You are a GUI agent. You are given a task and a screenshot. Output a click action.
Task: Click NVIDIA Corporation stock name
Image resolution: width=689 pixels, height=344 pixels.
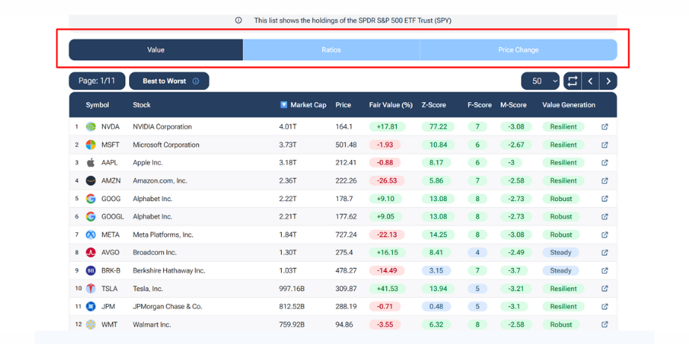pos(162,127)
